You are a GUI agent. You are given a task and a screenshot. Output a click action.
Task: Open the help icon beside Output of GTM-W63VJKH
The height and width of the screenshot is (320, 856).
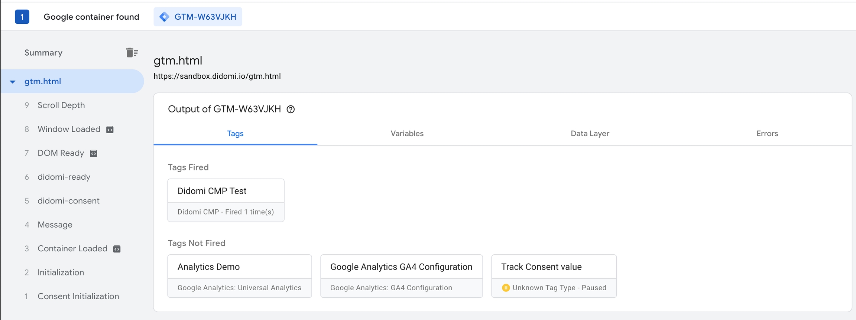click(291, 109)
